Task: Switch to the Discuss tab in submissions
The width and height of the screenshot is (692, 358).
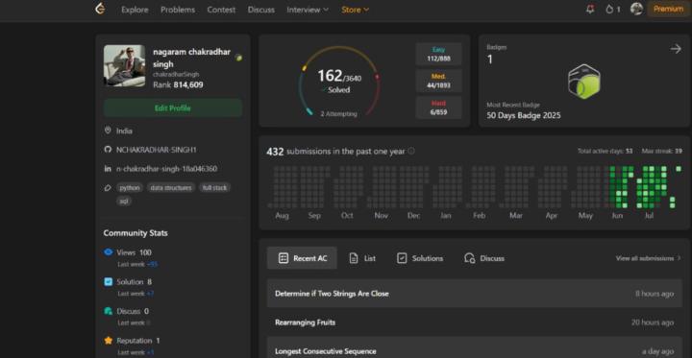Action: tap(484, 258)
